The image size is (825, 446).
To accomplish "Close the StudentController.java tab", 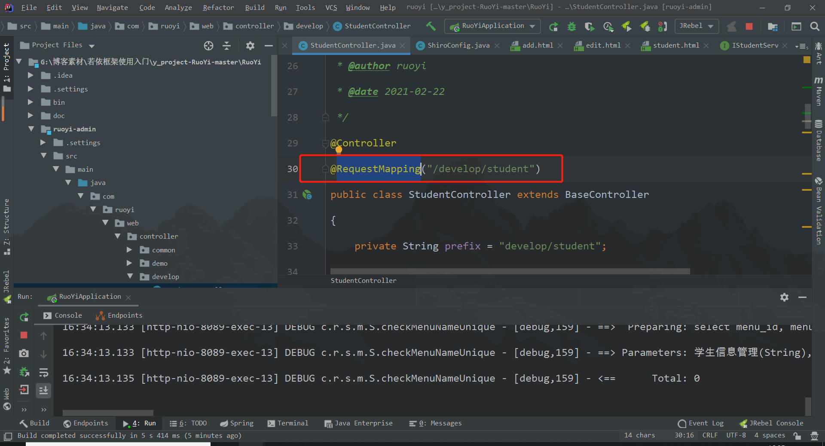I will pyautogui.click(x=402, y=46).
